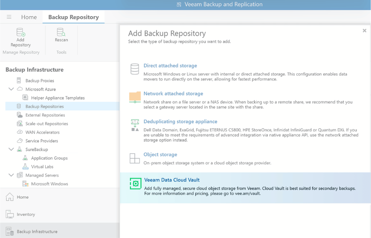Viewport: 371px width, 238px height.
Task: Click the Inventory monitor icon
Action: click(x=10, y=214)
